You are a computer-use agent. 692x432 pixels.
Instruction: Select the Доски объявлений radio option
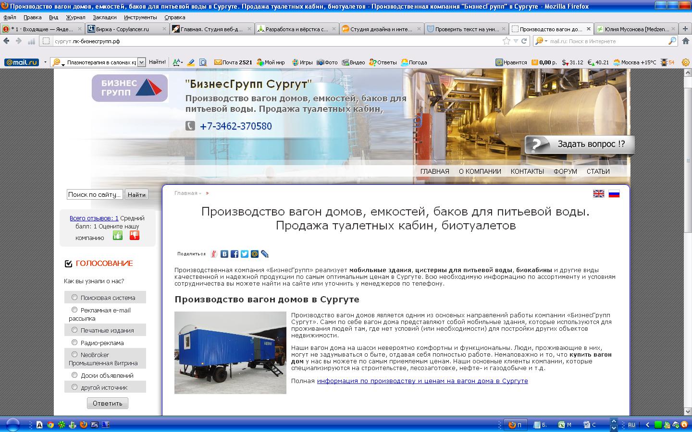pyautogui.click(x=74, y=375)
